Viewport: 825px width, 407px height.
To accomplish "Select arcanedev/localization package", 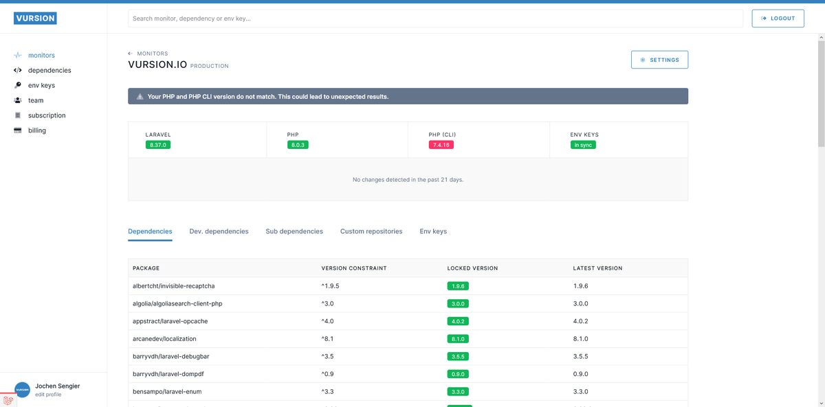I will click(x=164, y=339).
